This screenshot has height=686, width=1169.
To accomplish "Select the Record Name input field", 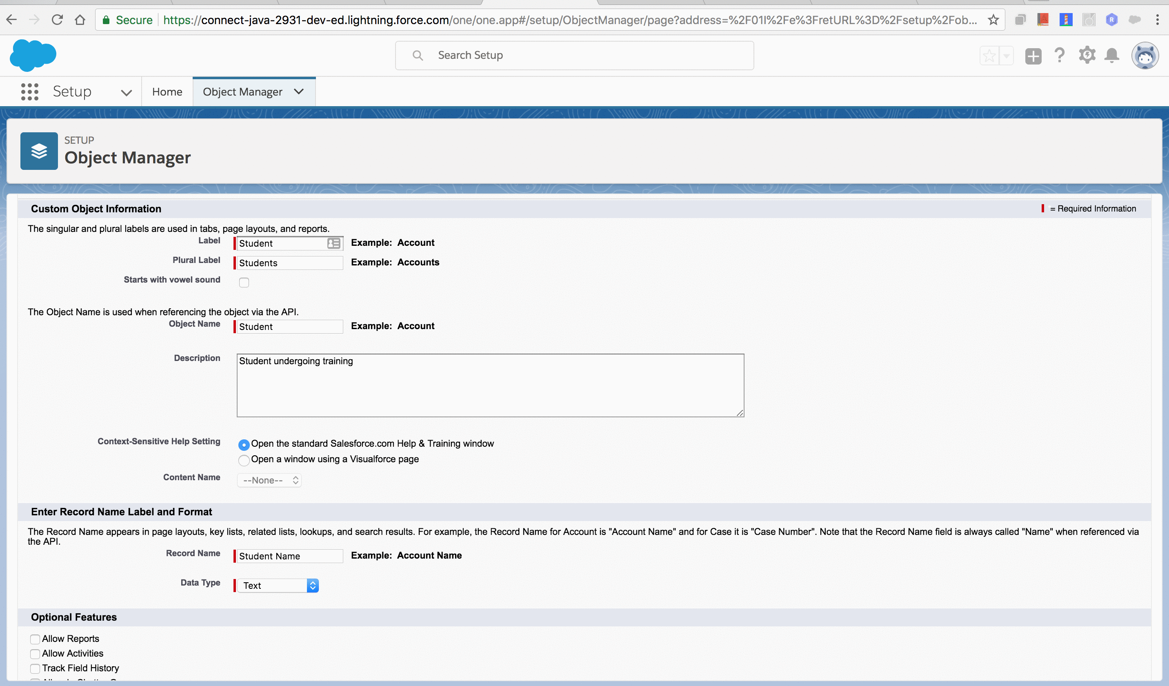I will 289,556.
